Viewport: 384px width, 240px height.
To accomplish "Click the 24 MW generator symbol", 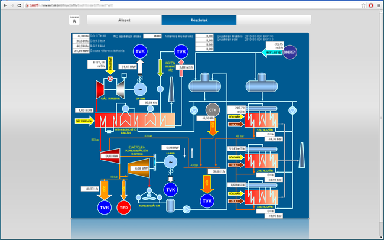I will pos(140,89).
